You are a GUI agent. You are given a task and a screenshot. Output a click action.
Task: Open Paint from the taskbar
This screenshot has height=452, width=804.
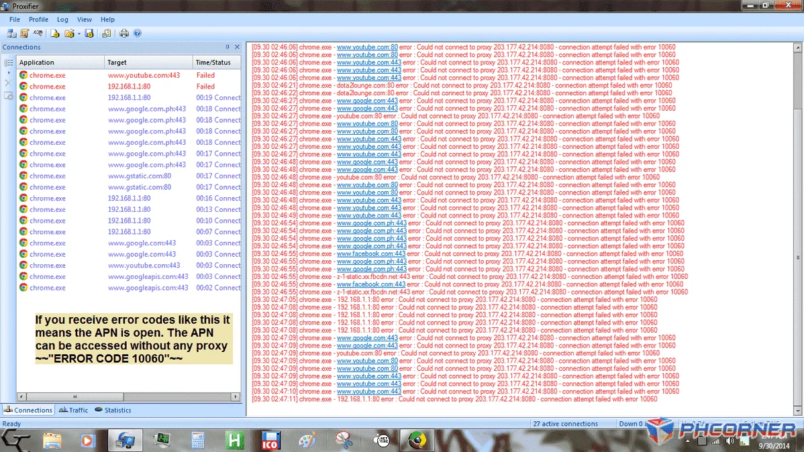[307, 441]
